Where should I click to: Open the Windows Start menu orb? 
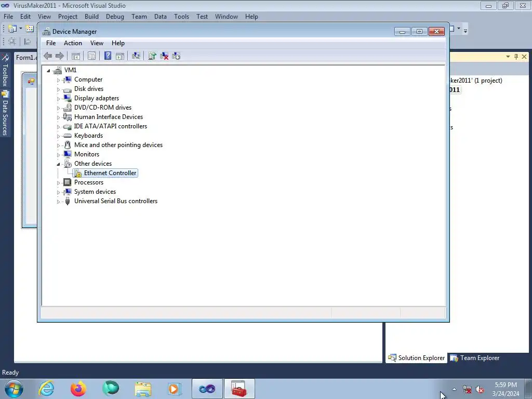(x=14, y=389)
